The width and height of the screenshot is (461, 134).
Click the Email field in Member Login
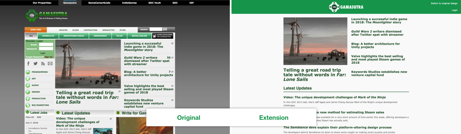click(46, 45)
